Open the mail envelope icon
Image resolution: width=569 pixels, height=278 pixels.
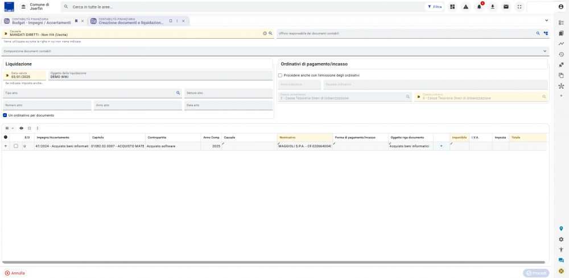[x=506, y=7]
